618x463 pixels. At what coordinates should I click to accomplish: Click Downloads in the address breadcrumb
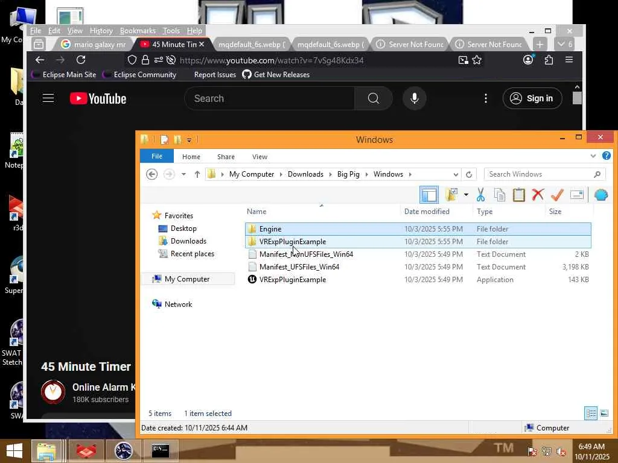coord(305,174)
